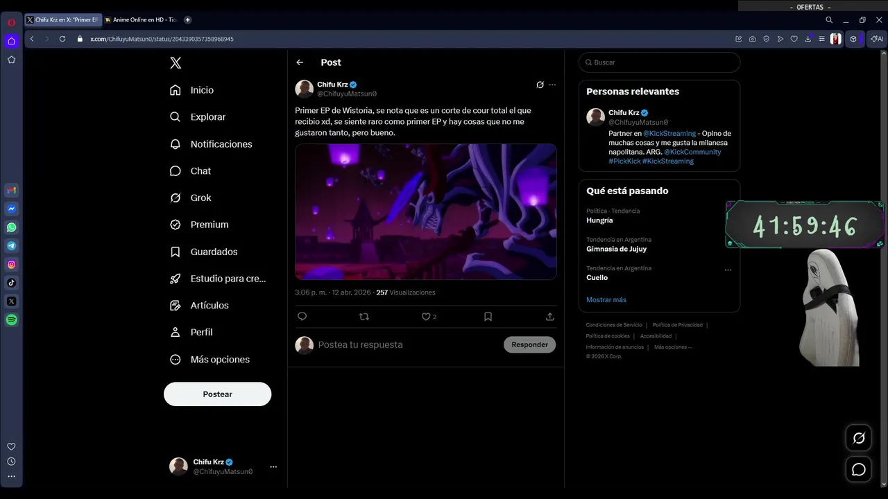Open Spotify from the Opera sidebar
The height and width of the screenshot is (499, 888).
[x=11, y=320]
